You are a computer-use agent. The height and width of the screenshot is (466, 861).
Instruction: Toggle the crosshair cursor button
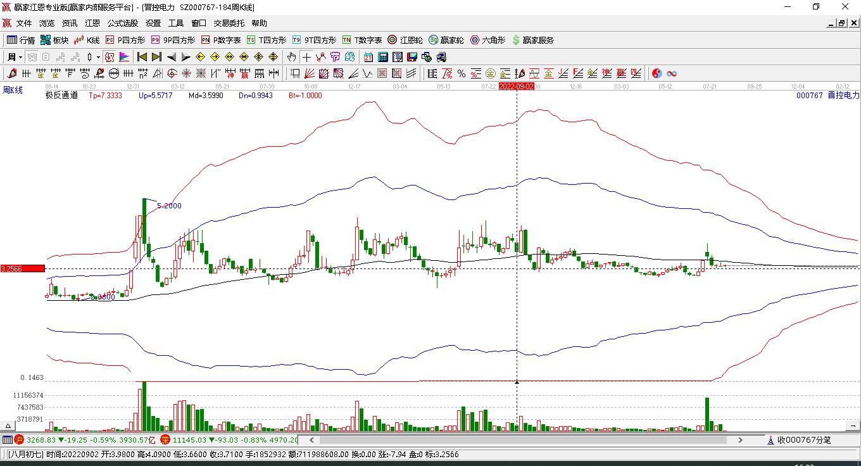tap(306, 57)
